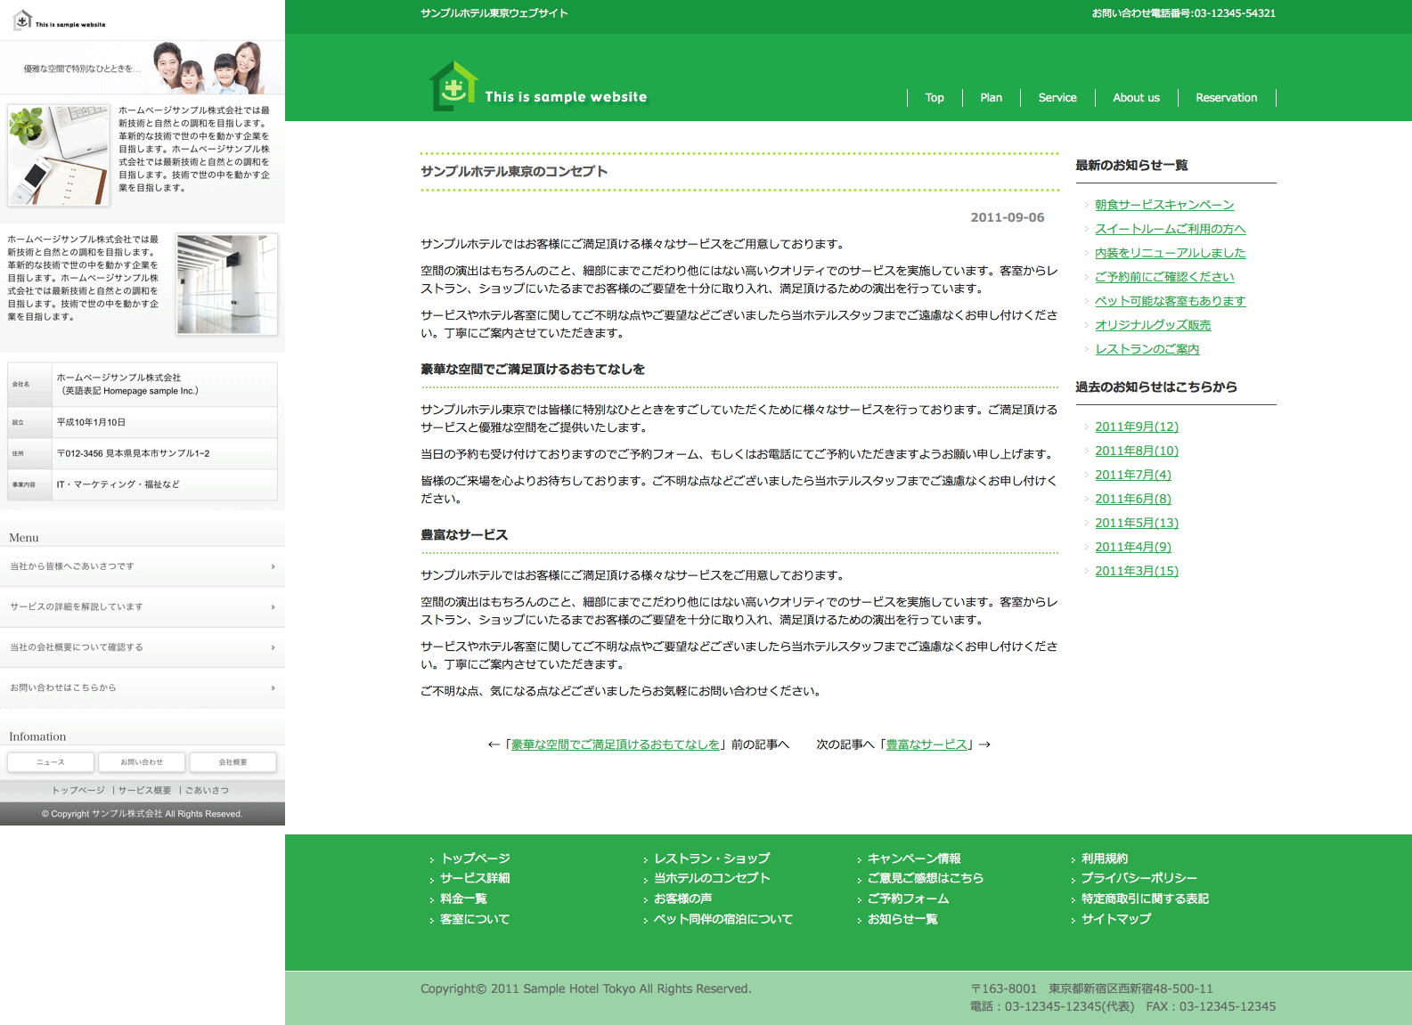
Task: Expand サービスの詳細を解説しています menu row
Action: (x=143, y=607)
